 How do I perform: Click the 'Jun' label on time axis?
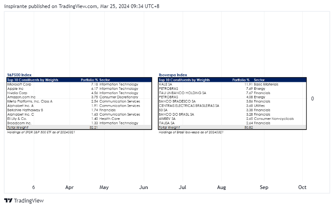click(x=143, y=187)
